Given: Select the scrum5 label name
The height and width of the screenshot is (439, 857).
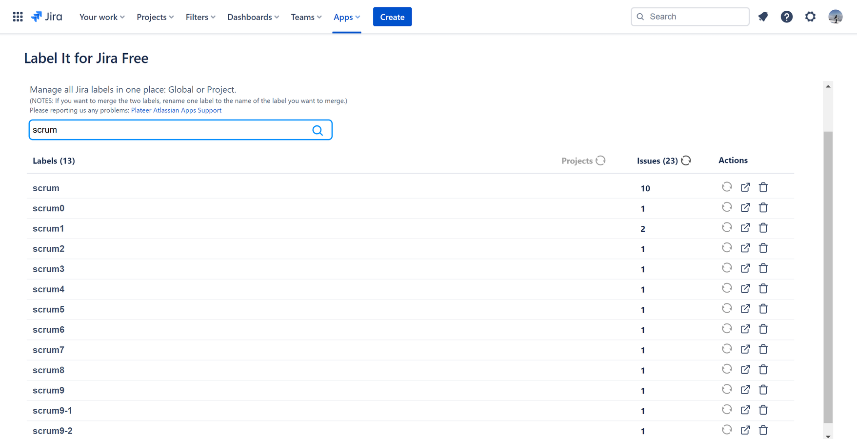Looking at the screenshot, I should pos(48,309).
